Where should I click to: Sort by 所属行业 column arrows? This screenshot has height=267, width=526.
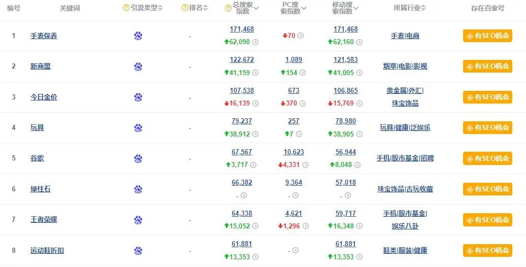(x=423, y=8)
